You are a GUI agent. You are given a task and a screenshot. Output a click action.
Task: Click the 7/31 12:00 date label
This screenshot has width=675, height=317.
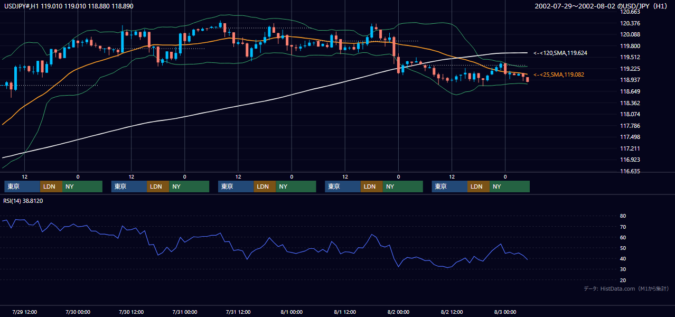(x=238, y=312)
